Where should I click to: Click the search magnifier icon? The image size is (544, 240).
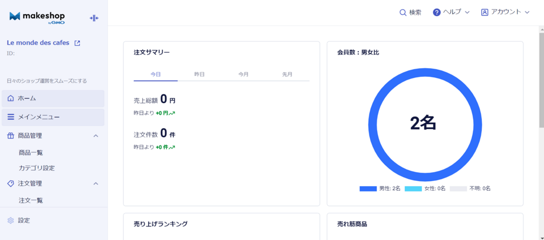tap(403, 12)
